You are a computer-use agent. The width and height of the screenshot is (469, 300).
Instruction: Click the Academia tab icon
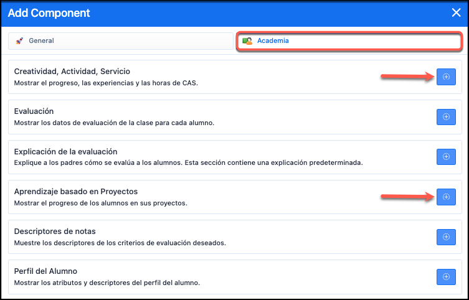pos(247,41)
